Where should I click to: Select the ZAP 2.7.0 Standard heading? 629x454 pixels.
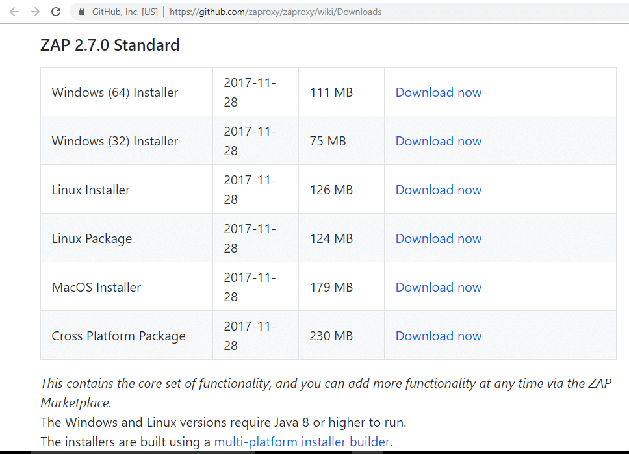[110, 45]
